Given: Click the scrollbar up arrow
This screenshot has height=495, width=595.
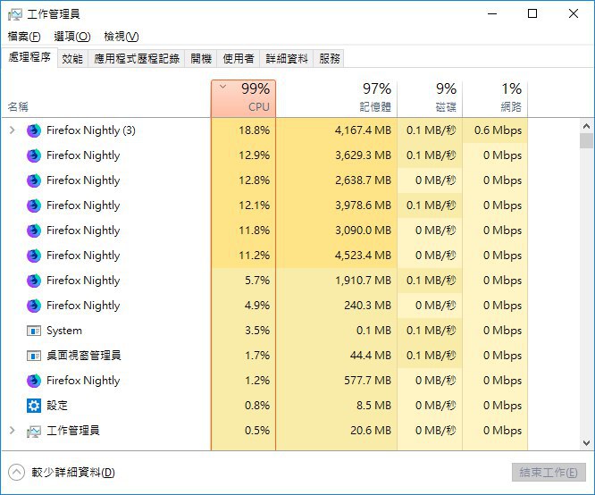Looking at the screenshot, I should (586, 126).
